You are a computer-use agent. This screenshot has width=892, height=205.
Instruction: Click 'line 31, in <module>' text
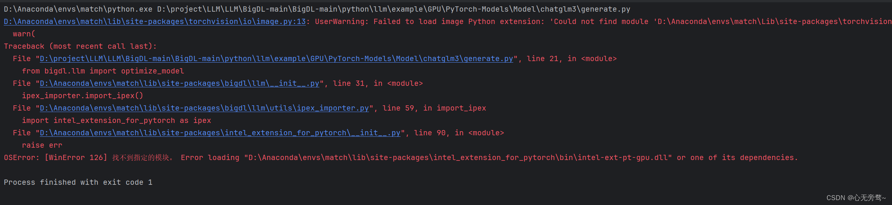point(378,83)
